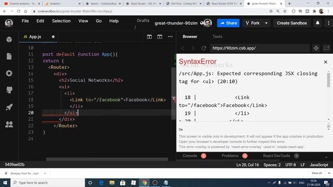
Task: Show hidden system tray icons chevron
Action: tap(269, 182)
